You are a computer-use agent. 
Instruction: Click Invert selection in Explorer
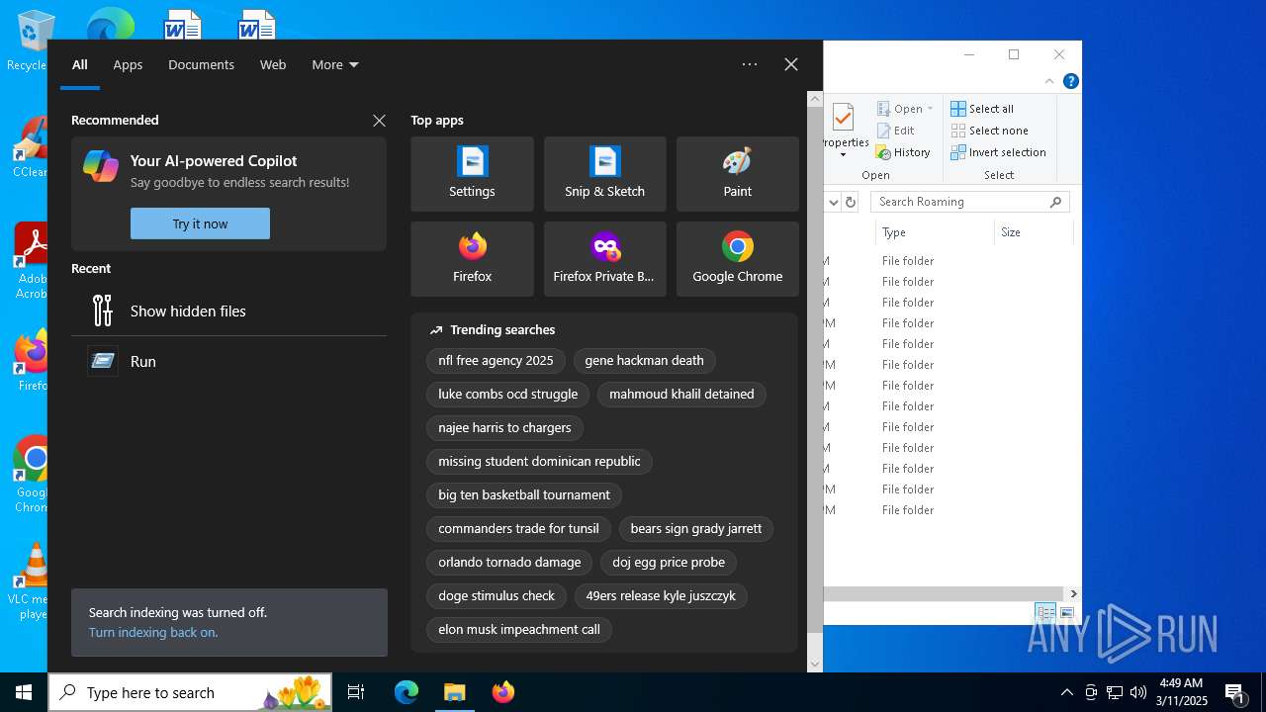[x=998, y=152]
